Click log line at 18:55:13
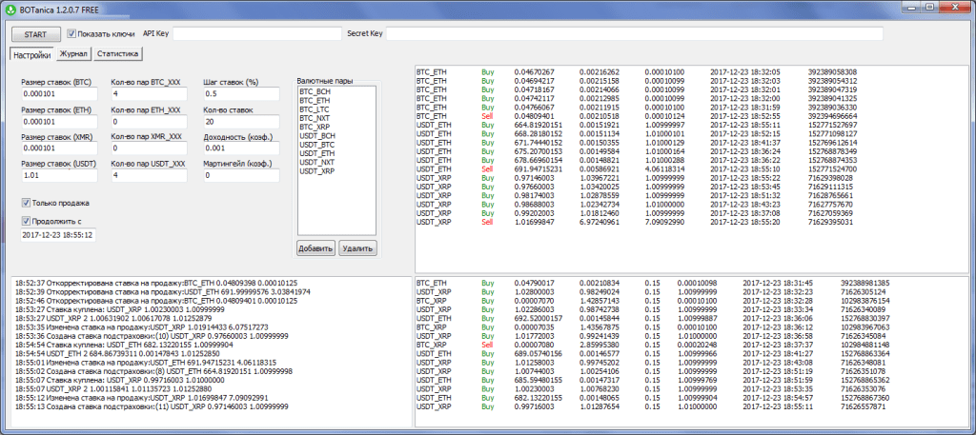Viewport: 976px width, 435px height. (x=152, y=406)
